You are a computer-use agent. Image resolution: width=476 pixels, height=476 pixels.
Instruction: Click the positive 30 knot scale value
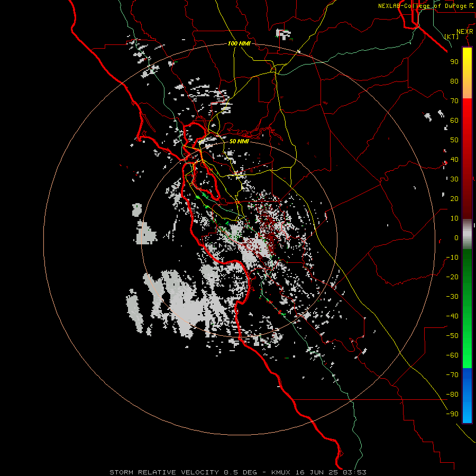pyautogui.click(x=454, y=179)
